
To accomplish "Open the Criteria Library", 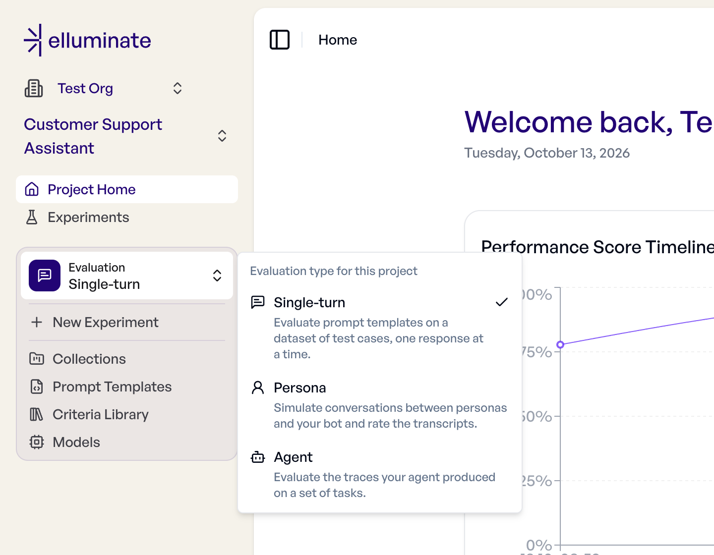I will (x=127, y=414).
